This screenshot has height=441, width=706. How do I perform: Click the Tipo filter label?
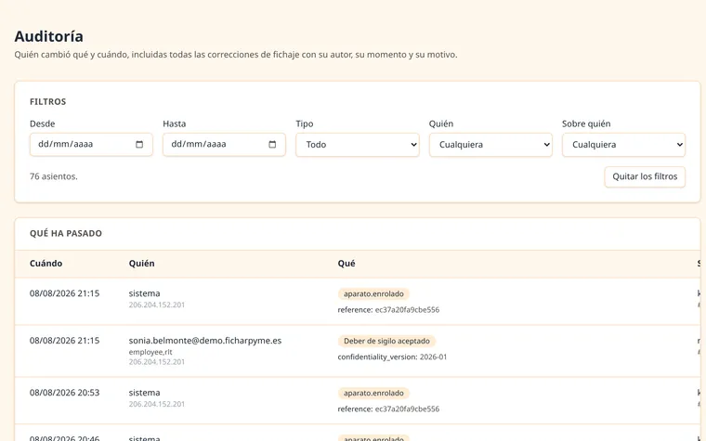305,123
